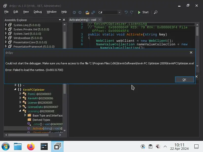Viewport: 203px width, 152px height.
Task: Click OK in the dnSpy error dialog
Action: pos(184,80)
